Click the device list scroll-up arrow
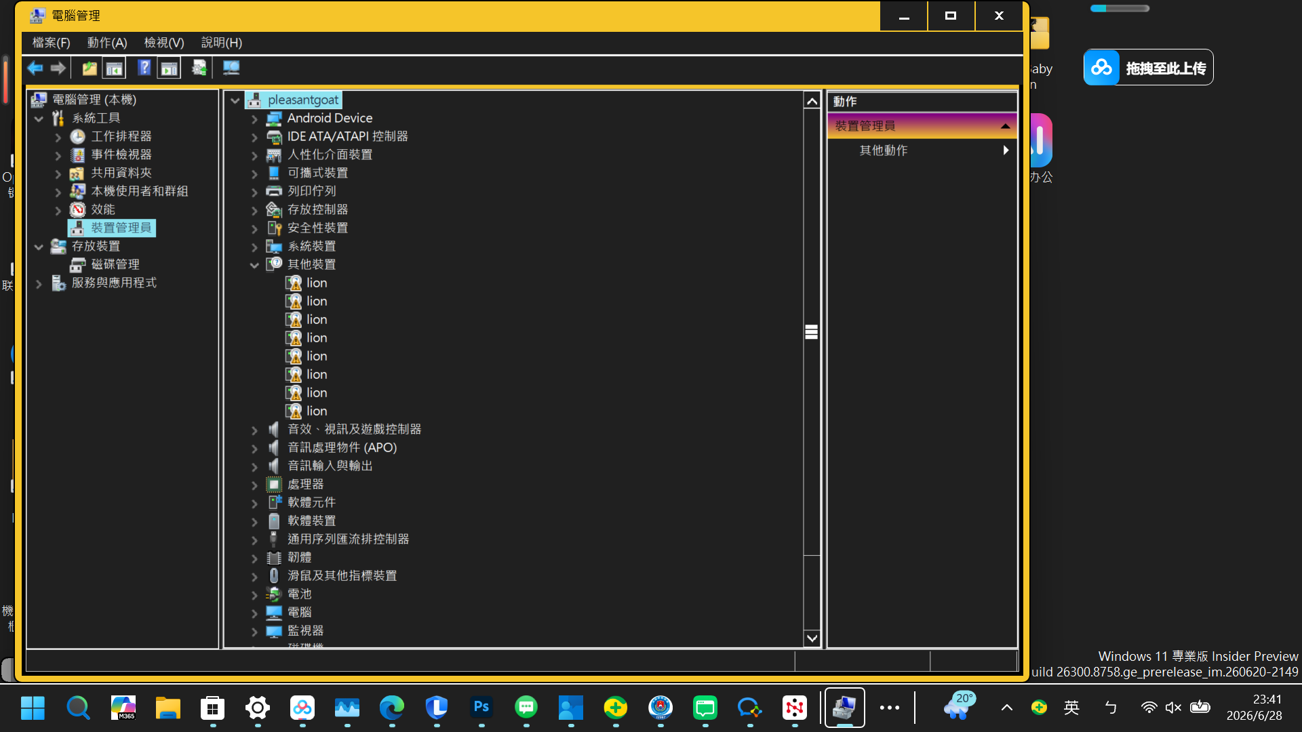Viewport: 1302px width, 732px height. (x=812, y=101)
